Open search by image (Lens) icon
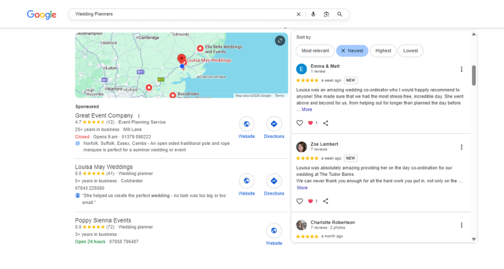Screen dimensions: 504x269 pyautogui.click(x=326, y=14)
